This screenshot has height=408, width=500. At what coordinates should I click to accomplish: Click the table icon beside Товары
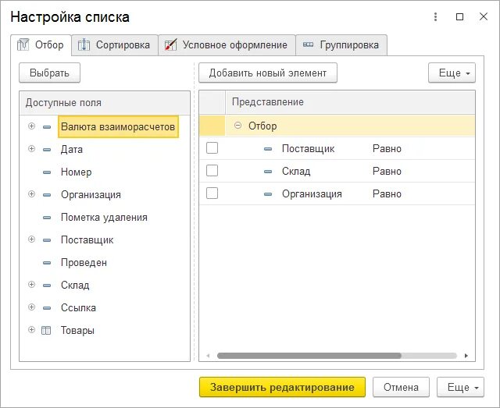[46, 330]
